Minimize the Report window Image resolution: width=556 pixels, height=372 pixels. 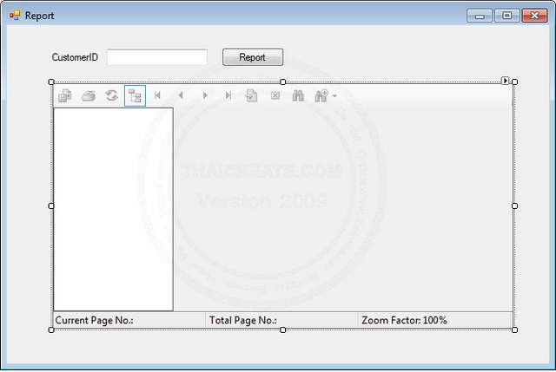coord(480,16)
